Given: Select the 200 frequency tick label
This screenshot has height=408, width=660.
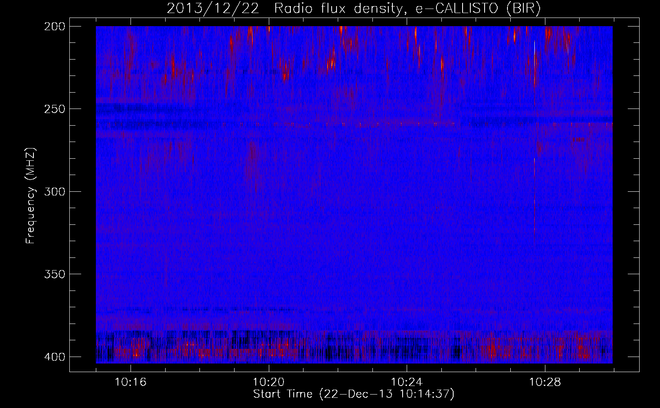Looking at the screenshot, I should [x=55, y=26].
